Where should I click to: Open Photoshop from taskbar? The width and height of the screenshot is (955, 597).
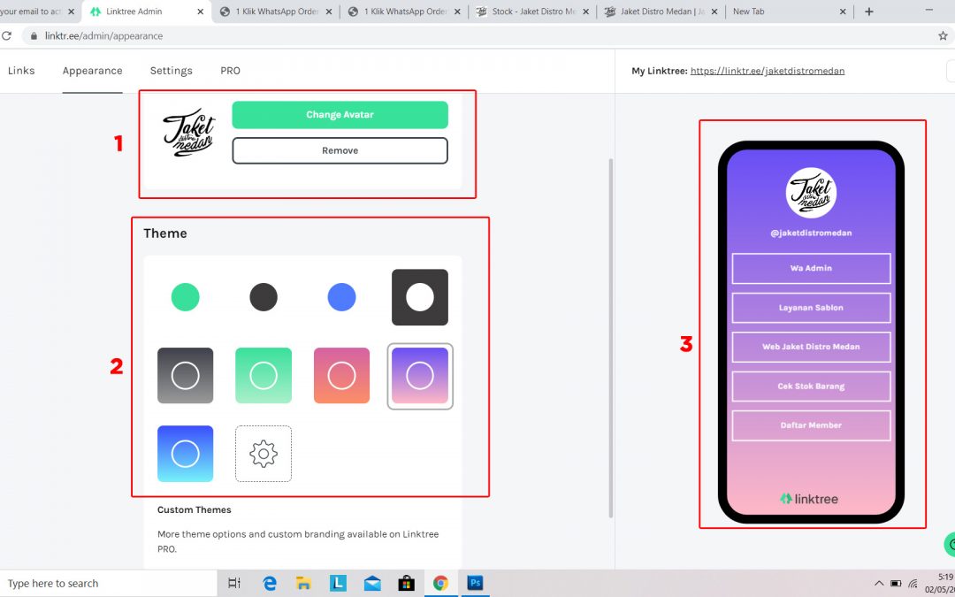475,584
